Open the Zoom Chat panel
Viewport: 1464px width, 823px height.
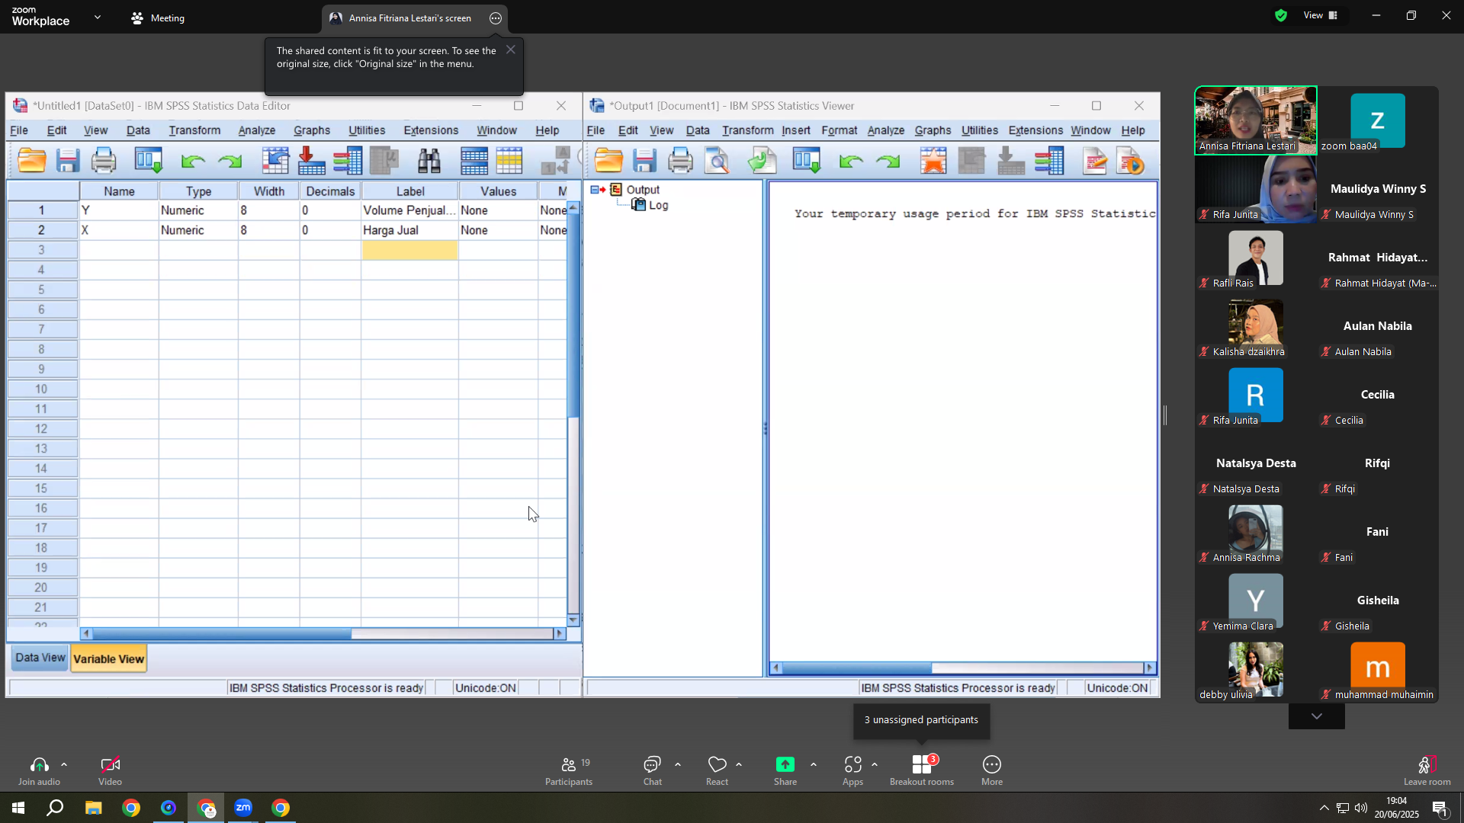point(653,771)
